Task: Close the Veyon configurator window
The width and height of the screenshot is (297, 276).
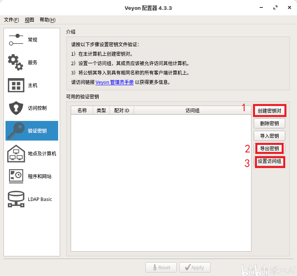Action: coord(290,7)
